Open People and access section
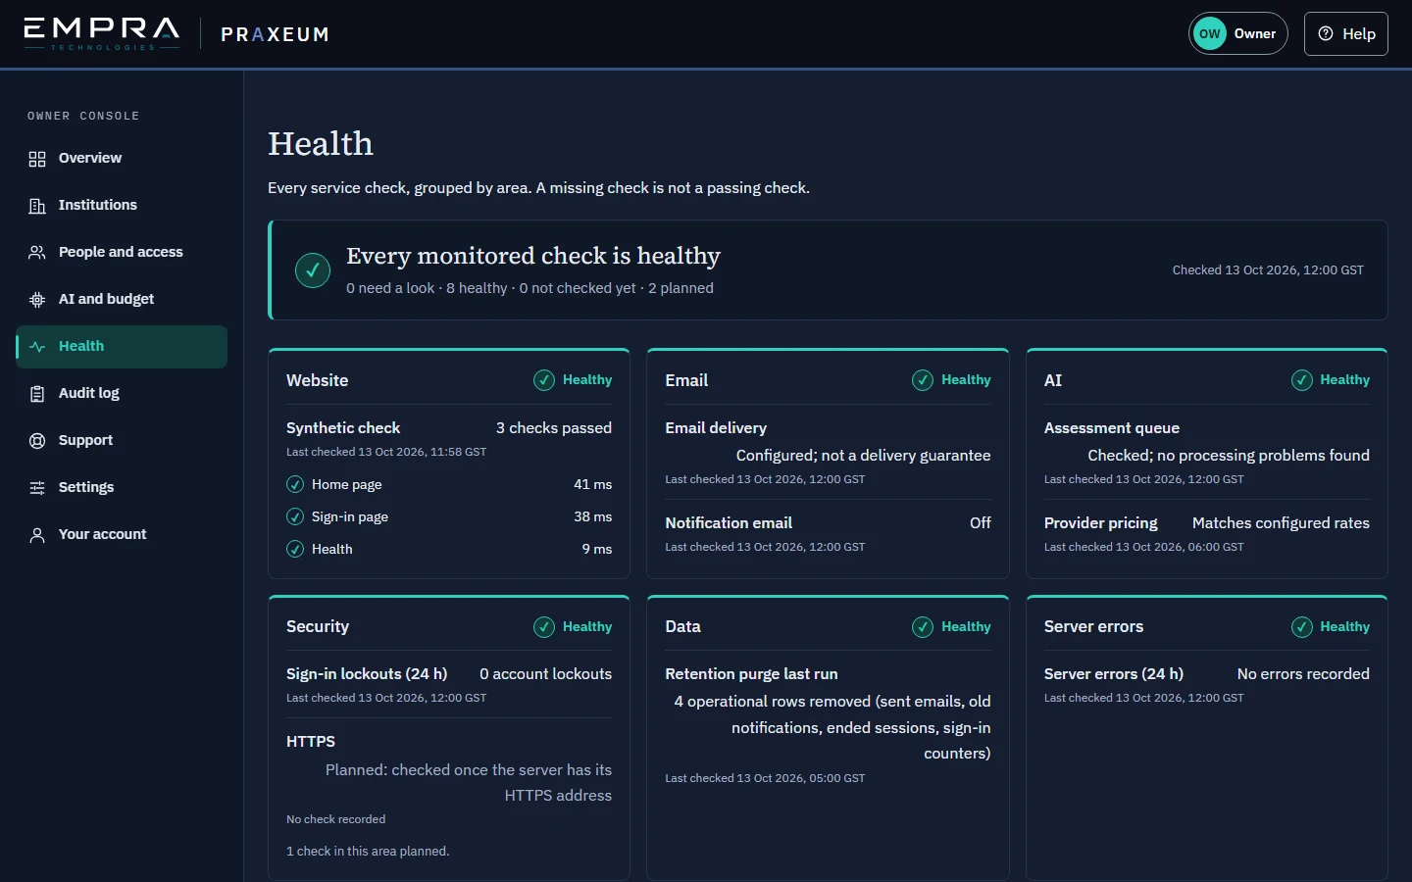This screenshot has width=1412, height=882. tap(122, 253)
